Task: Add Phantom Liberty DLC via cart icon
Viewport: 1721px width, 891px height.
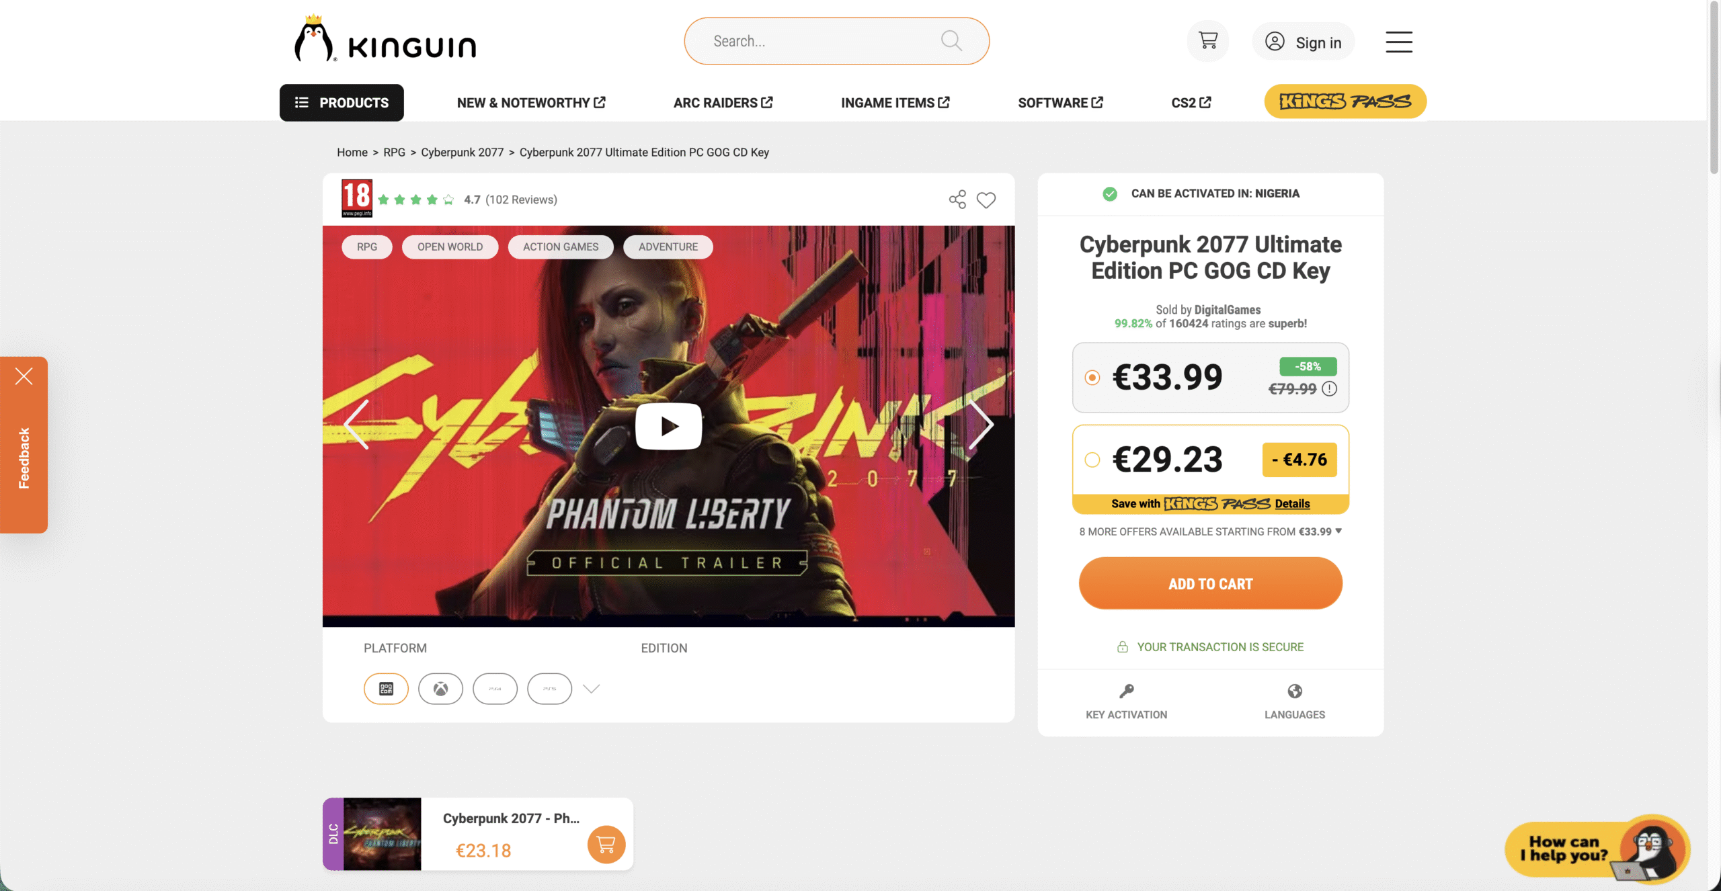Action: coord(606,844)
